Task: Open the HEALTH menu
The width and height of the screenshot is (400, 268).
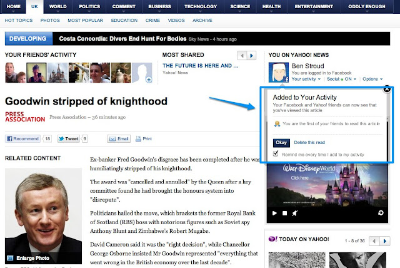Action: click(271, 7)
